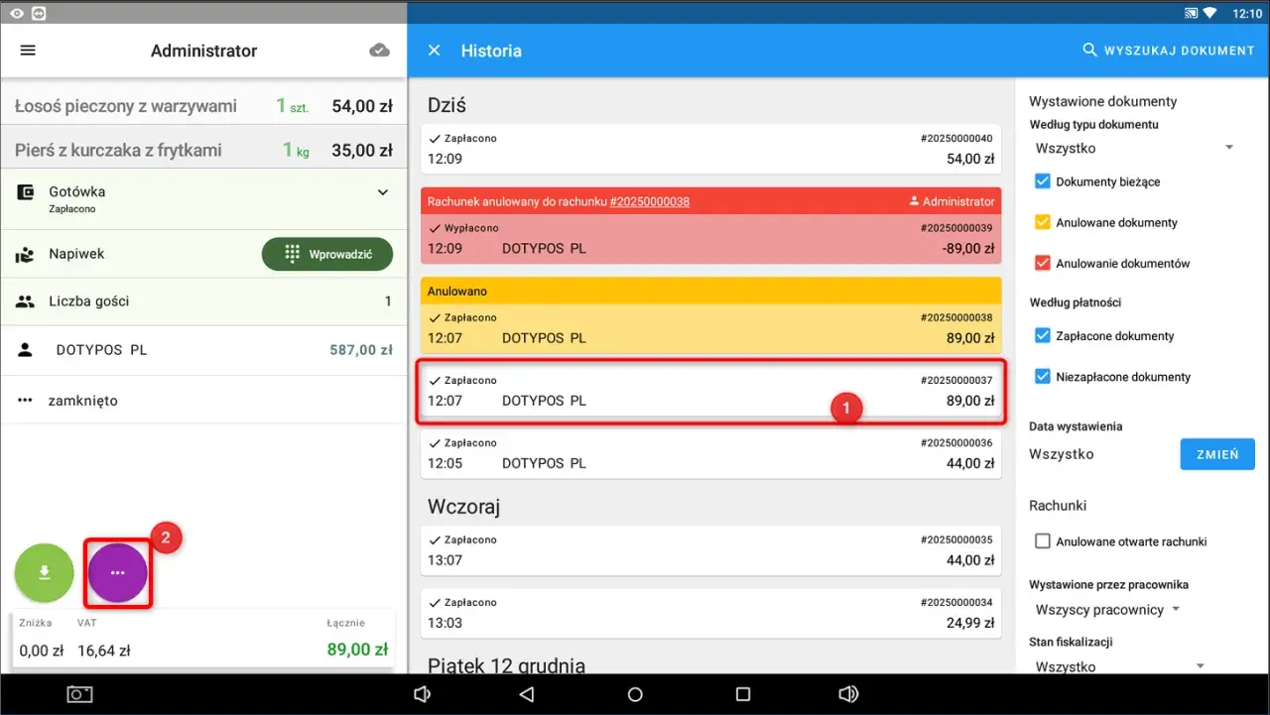Click the screenshot camera icon in navigation bar
This screenshot has height=715, width=1270.
pos(79,695)
